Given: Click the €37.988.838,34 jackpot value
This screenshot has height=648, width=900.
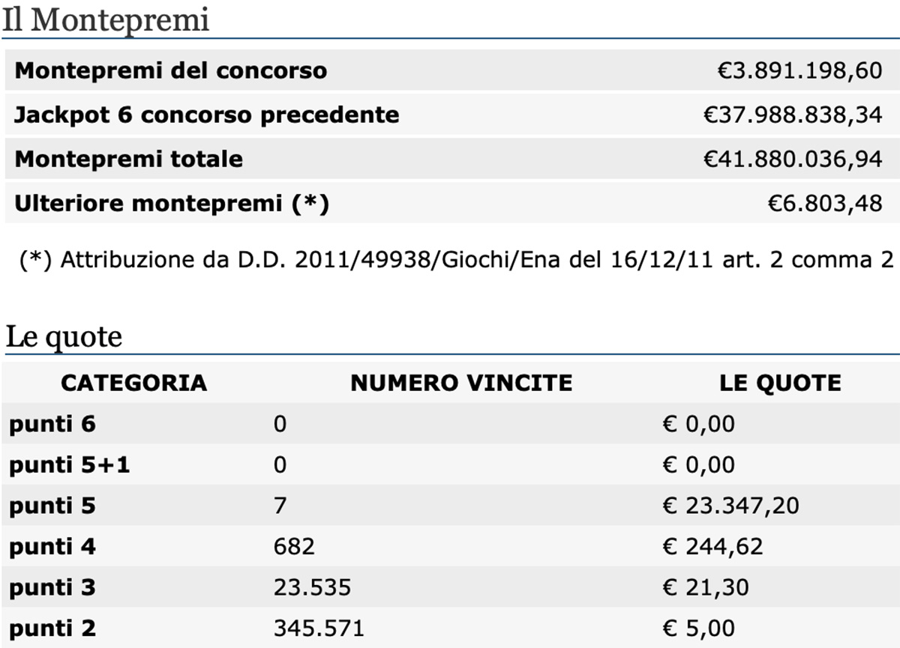Looking at the screenshot, I should click(793, 115).
